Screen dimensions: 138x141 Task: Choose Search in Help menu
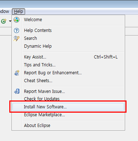(x=68, y=38)
